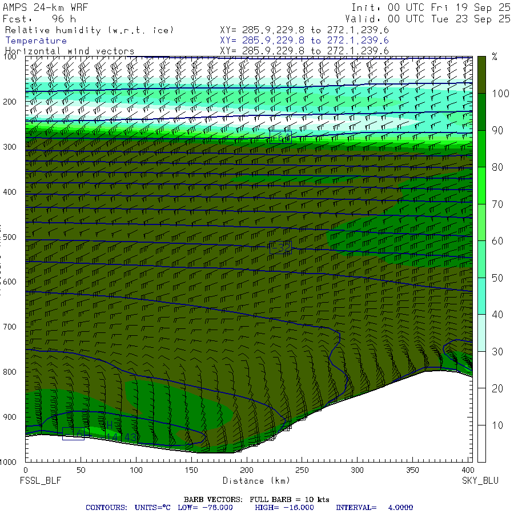Screen dimensions: 514x514
Task: Click the bright green 70–80% color bar segment
Action: click(x=481, y=186)
